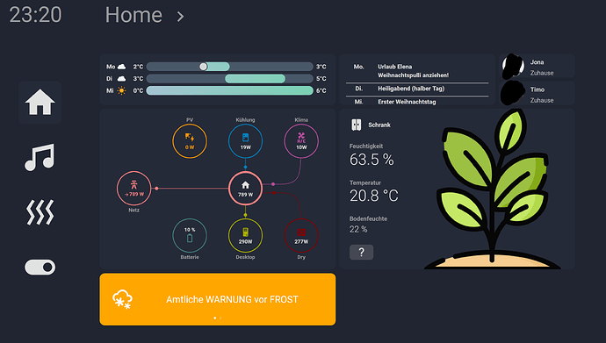Select the Kühlung fridge node

(x=245, y=141)
